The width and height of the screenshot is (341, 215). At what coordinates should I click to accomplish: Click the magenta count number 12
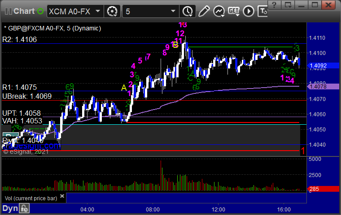180,34
